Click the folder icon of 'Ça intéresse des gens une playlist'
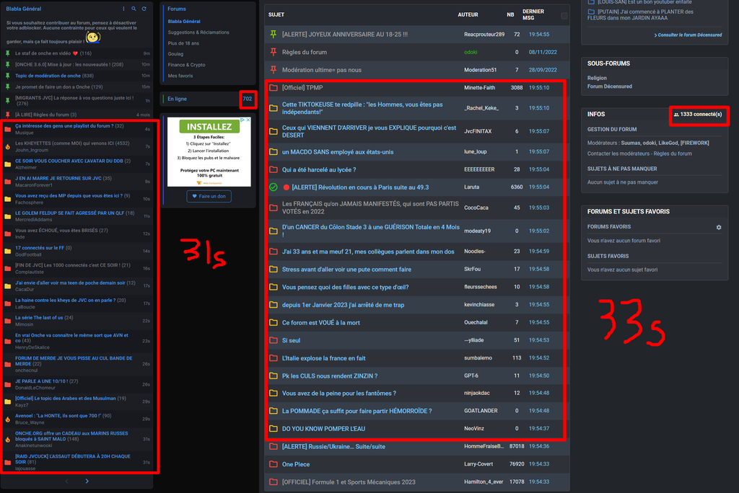Viewport: 739px width, 493px height. pos(7,129)
